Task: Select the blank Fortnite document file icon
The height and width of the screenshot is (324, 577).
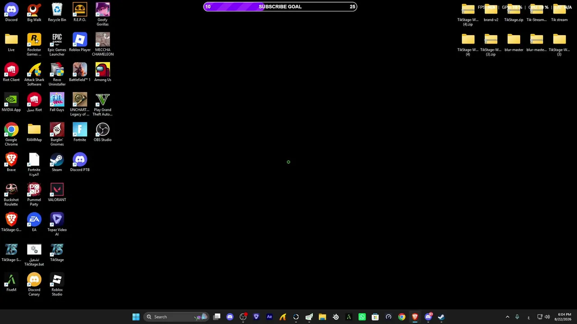Action: point(34,164)
